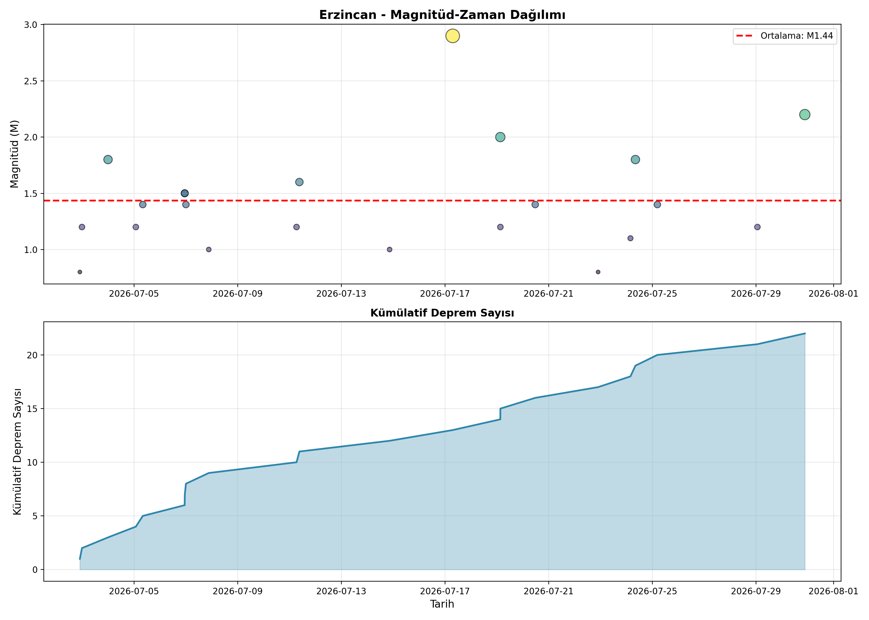Select the M1.0 point near 07-08
This screenshot has height=620, width=869.
click(x=209, y=250)
